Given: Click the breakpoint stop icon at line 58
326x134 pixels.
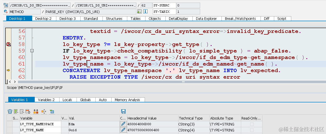Looking at the screenshot, I should pyautogui.click(x=8, y=44).
